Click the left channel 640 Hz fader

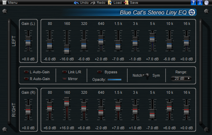101,40
